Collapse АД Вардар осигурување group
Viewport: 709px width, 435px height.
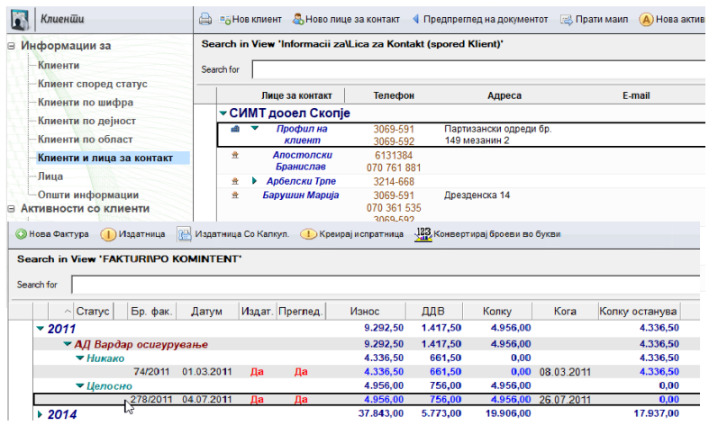[68, 344]
